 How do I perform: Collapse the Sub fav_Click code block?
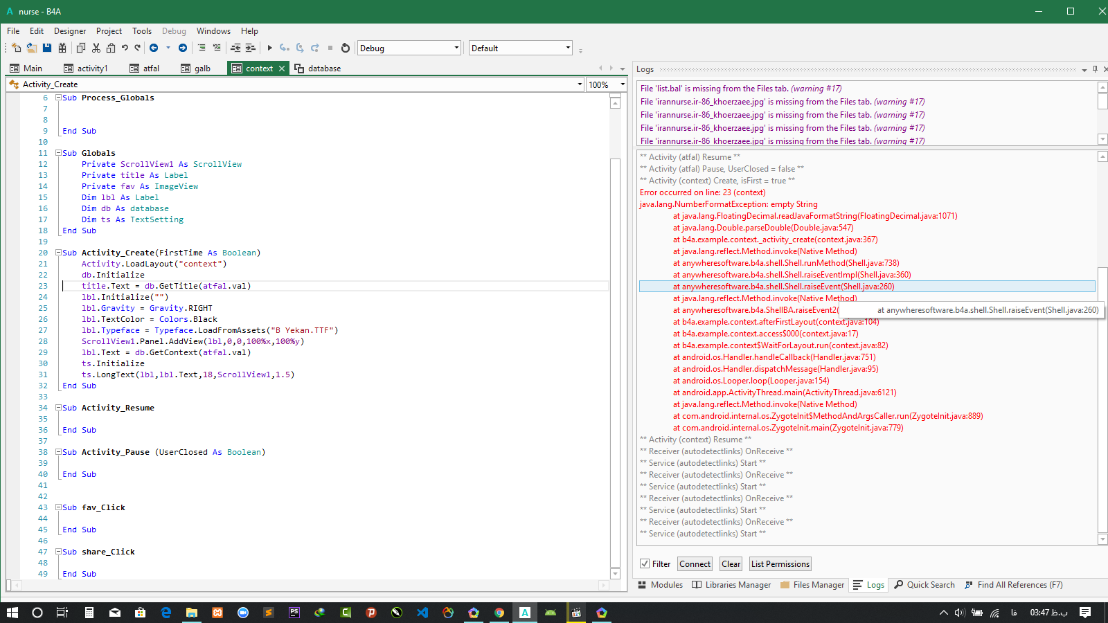coord(59,507)
